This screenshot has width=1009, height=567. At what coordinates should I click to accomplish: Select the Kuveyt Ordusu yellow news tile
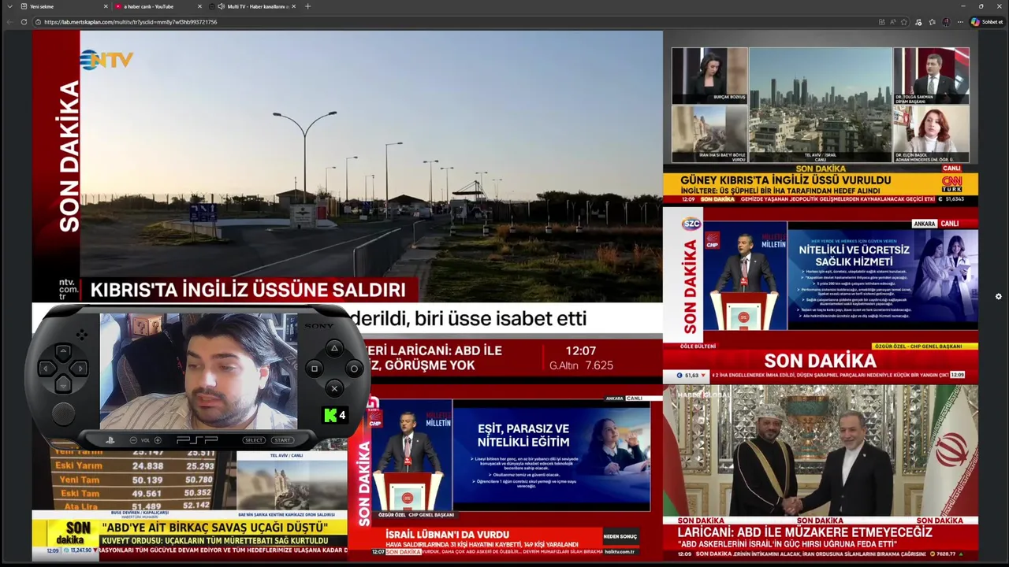pos(189,504)
